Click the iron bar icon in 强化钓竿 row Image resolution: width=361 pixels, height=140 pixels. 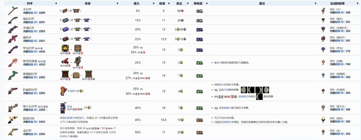(x=66, y=20)
